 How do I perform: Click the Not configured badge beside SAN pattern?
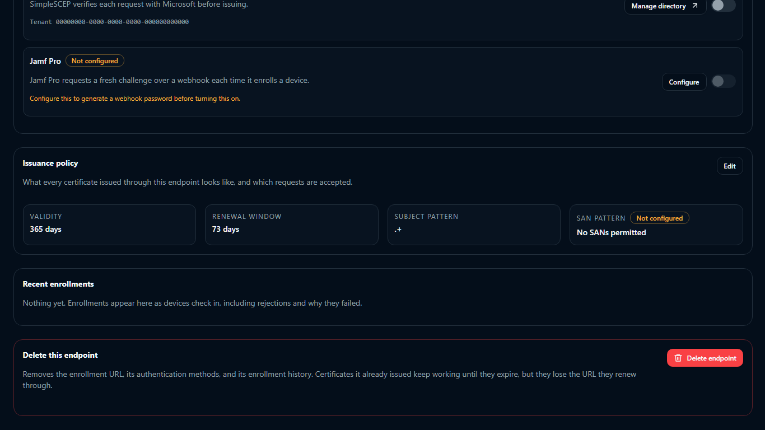(x=659, y=218)
